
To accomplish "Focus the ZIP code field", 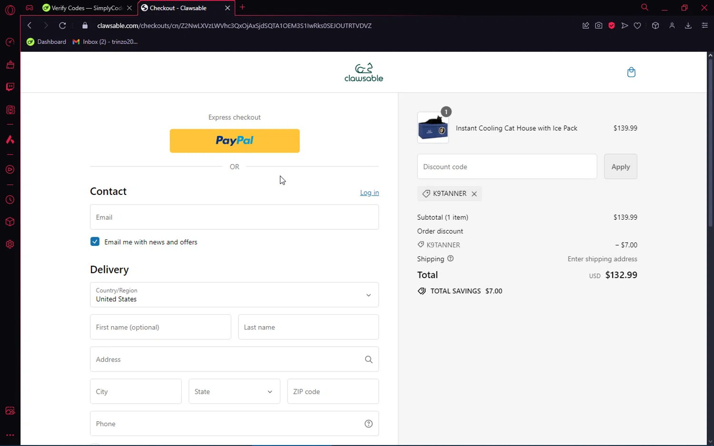I will click(333, 391).
